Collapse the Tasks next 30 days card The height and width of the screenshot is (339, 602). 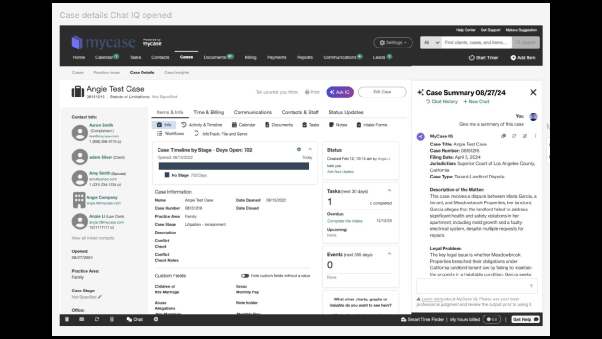click(389, 191)
